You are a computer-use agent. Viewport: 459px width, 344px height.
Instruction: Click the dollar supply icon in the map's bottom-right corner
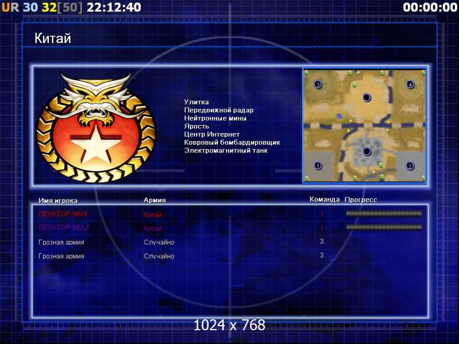[x=423, y=178]
